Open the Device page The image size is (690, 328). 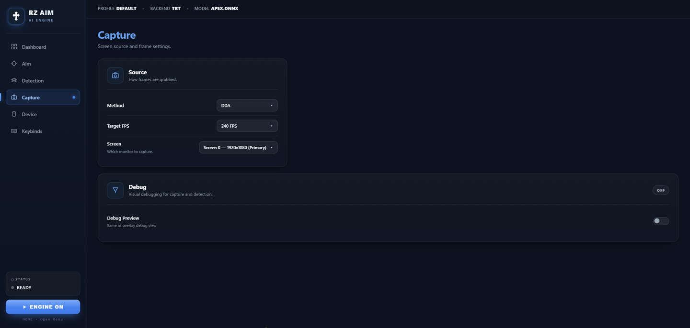click(43, 114)
